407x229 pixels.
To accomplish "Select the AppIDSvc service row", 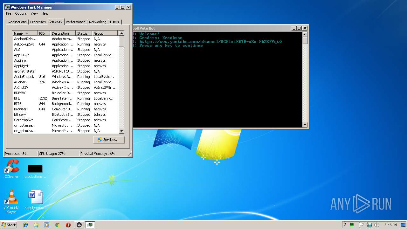I will (66, 55).
